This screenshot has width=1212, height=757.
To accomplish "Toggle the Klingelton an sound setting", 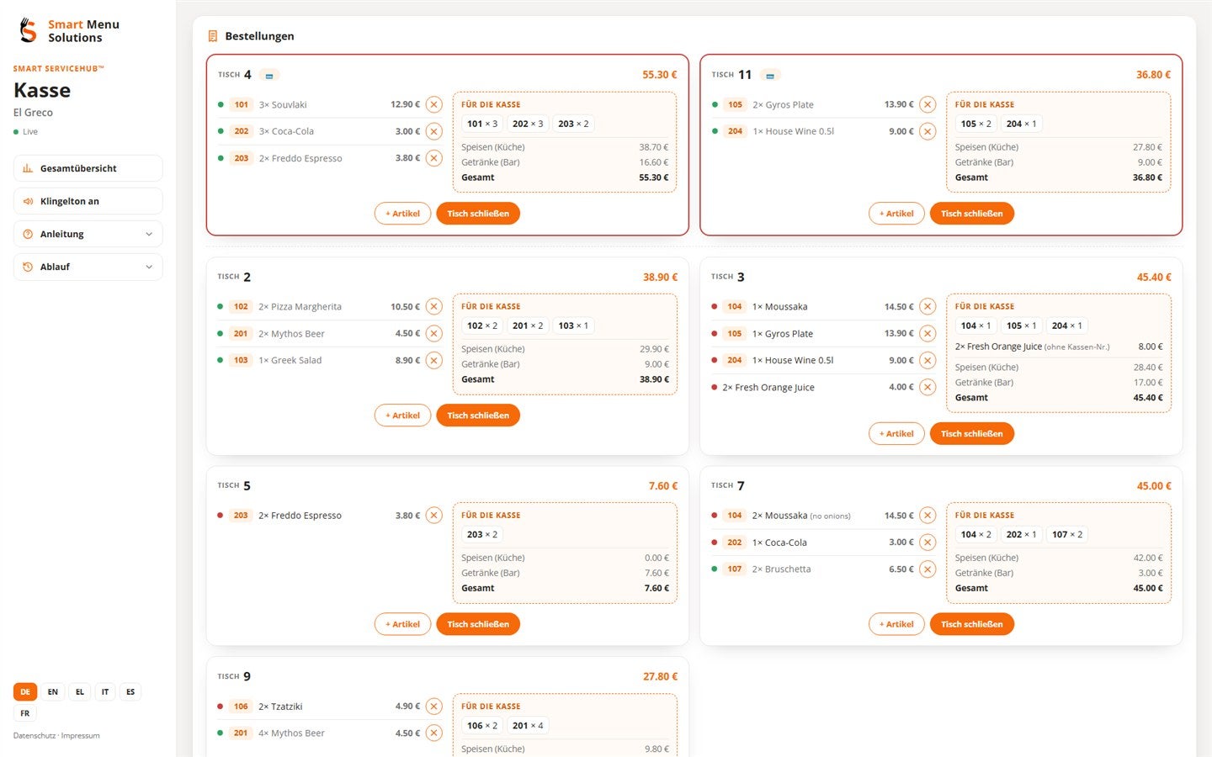I will (88, 201).
